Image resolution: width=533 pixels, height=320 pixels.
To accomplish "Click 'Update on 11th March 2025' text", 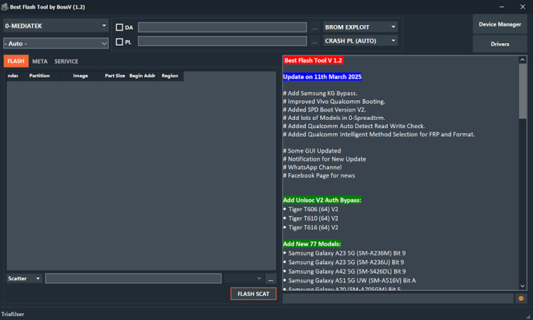I will (322, 77).
